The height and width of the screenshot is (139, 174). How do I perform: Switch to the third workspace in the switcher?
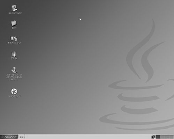(x=167, y=137)
